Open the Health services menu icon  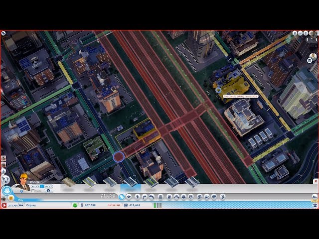(183, 197)
